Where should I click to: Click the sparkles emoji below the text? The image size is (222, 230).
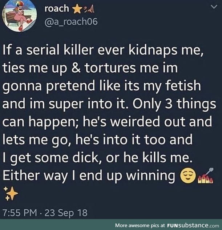tap(11, 193)
